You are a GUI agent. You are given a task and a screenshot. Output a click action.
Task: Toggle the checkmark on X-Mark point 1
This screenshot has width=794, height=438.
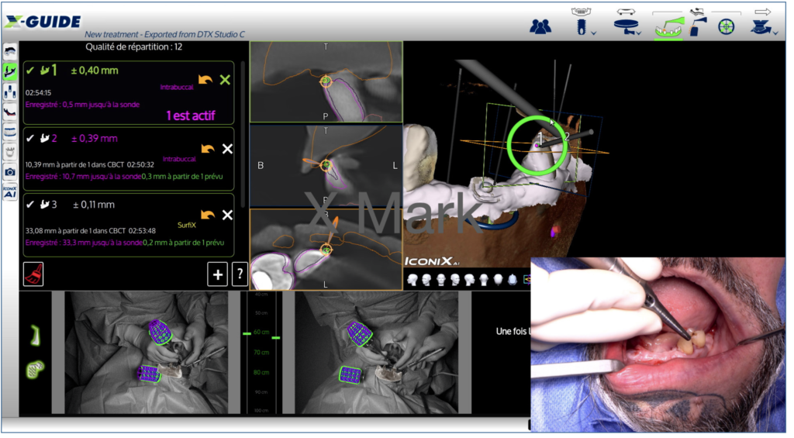click(x=30, y=71)
